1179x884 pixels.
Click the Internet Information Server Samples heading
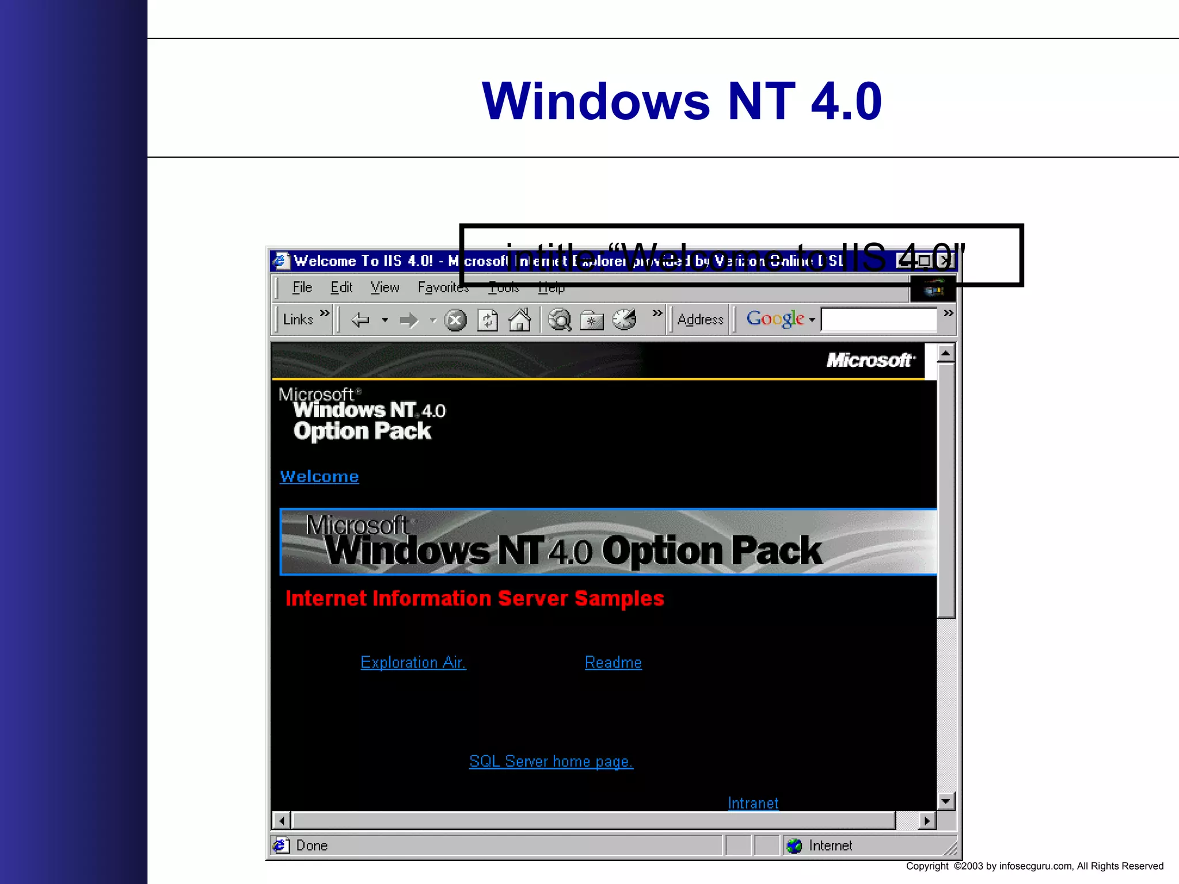[x=474, y=599]
